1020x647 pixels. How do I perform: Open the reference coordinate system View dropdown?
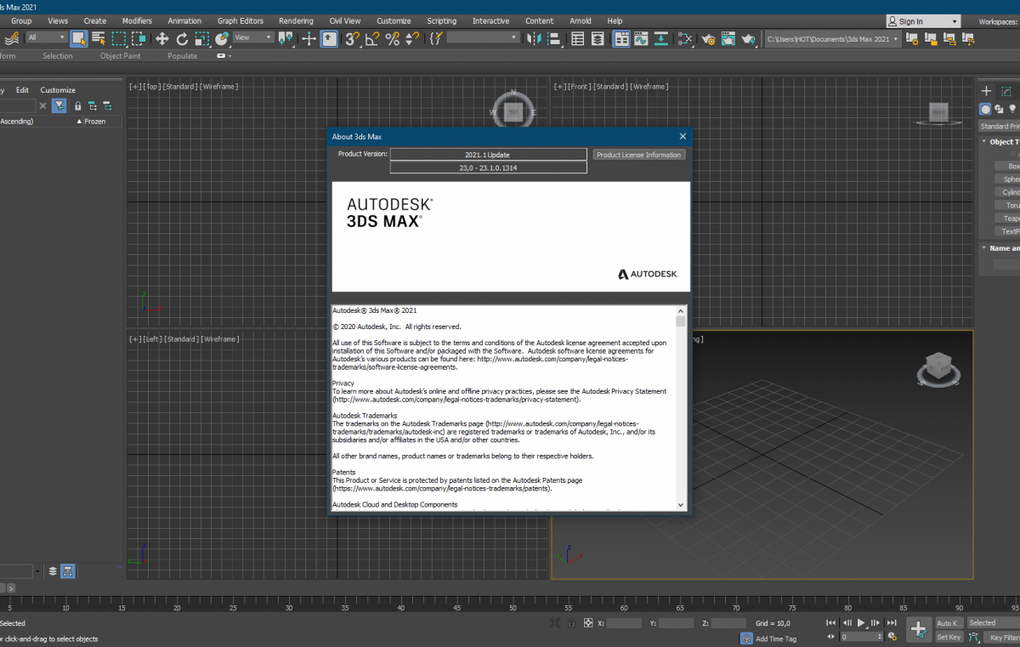coord(254,37)
